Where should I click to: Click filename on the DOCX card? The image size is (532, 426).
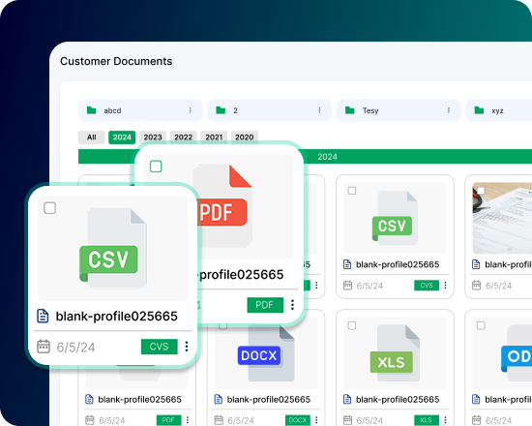(x=269, y=399)
